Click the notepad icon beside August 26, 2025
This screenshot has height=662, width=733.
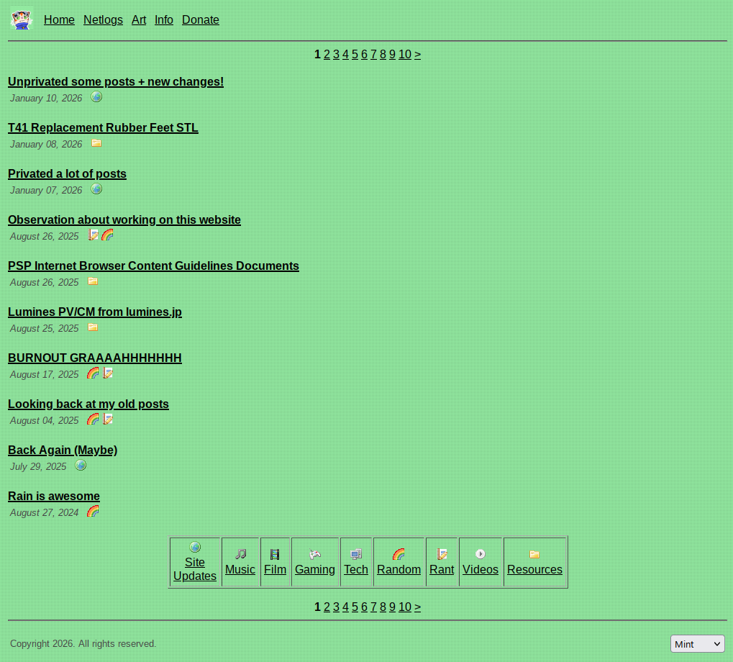pyautogui.click(x=94, y=235)
